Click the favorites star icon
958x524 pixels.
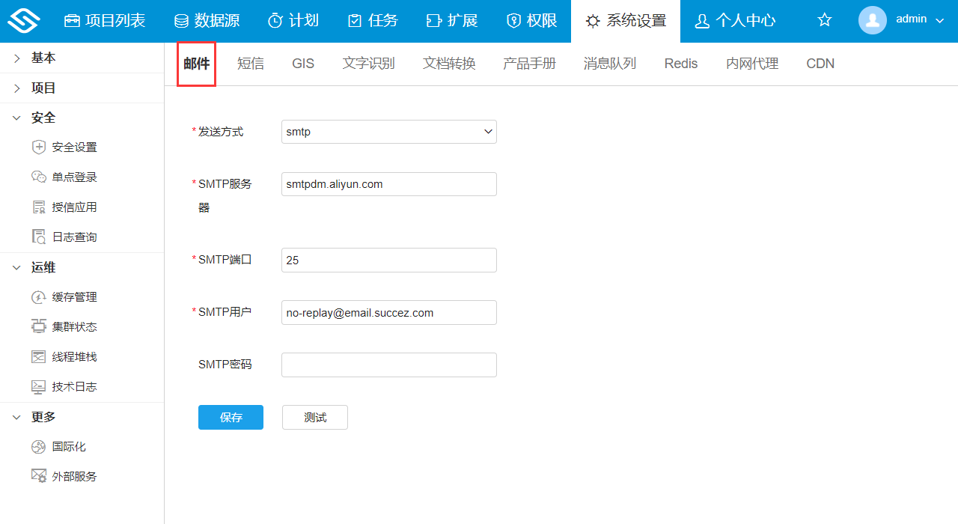[x=824, y=20]
